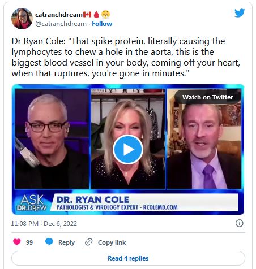Image resolution: width=256 pixels, height=269 pixels.
Task: Open Read 4 replies button
Action: click(x=128, y=258)
